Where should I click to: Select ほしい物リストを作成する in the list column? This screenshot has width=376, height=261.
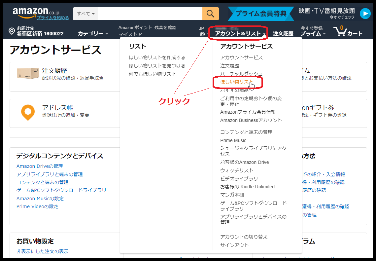tap(157, 57)
